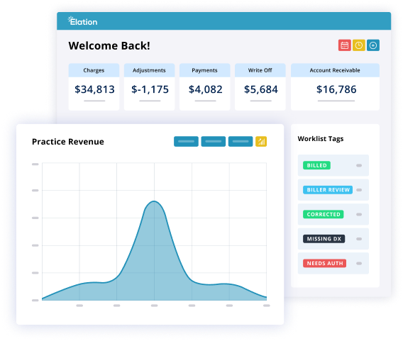Open the Payments summary card

click(x=205, y=86)
